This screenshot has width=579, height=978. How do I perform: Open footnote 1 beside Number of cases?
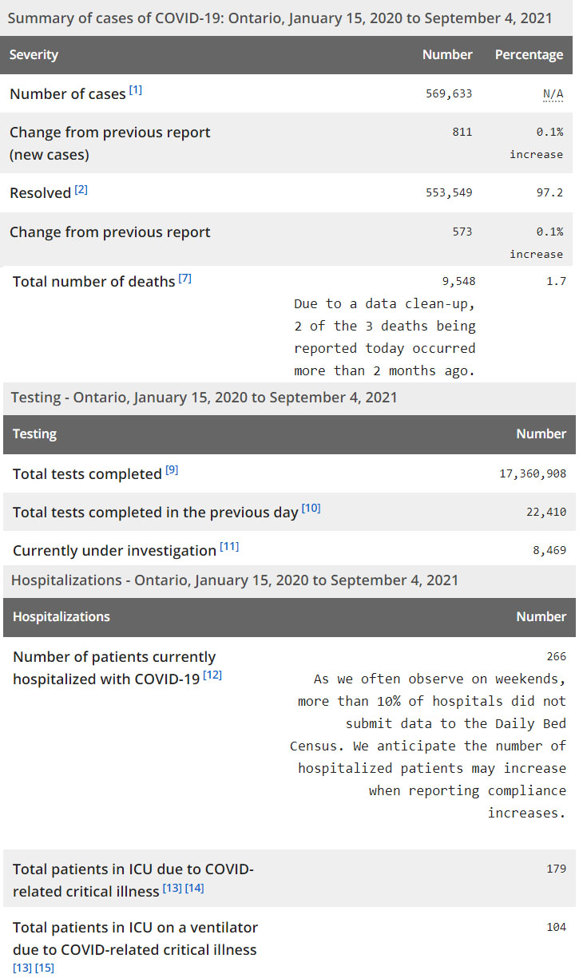pyautogui.click(x=136, y=90)
